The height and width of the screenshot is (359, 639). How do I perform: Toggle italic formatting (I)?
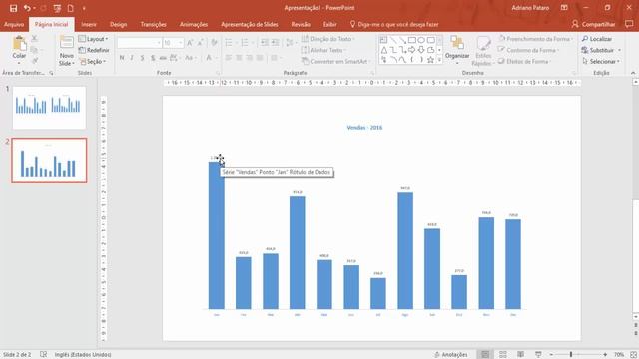(132, 58)
